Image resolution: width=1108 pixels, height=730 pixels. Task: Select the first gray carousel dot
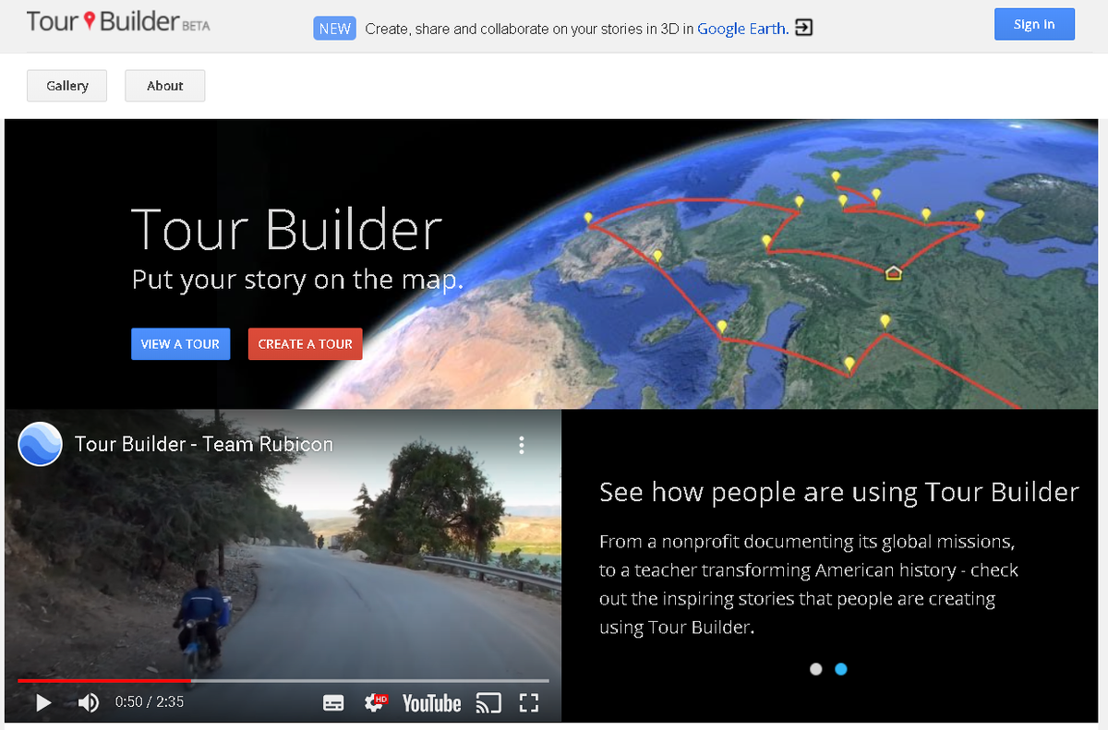(x=815, y=669)
